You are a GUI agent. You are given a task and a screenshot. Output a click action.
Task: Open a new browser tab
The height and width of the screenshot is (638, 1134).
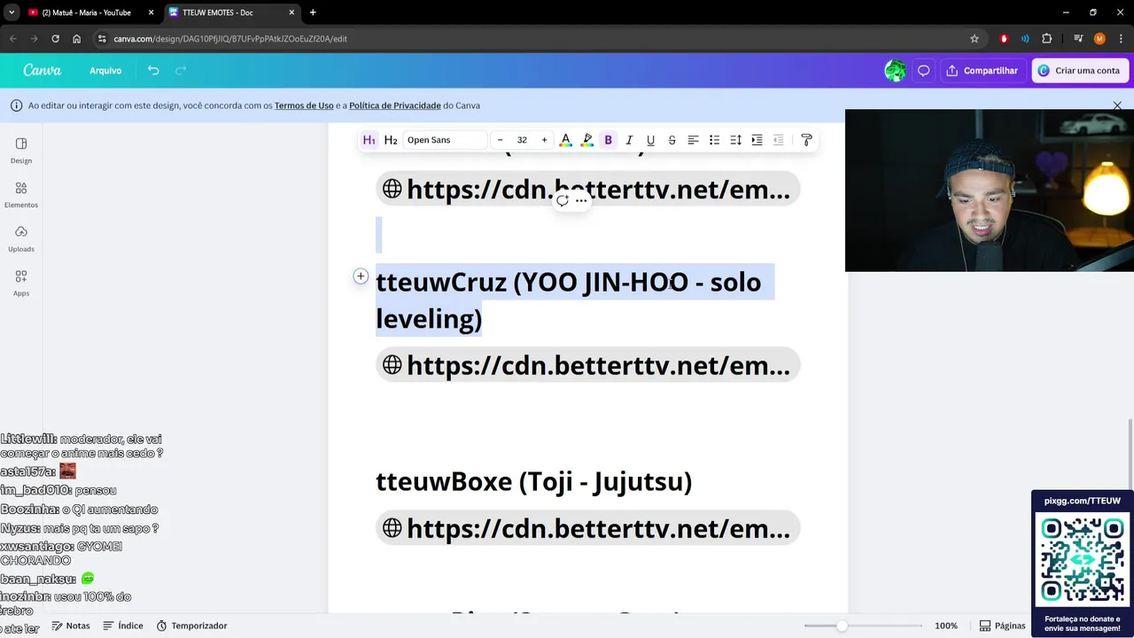313,12
